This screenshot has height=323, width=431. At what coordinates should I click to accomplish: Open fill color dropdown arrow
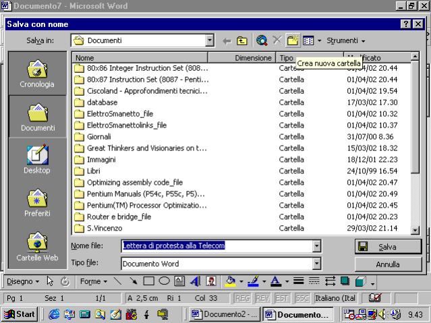tap(241, 282)
